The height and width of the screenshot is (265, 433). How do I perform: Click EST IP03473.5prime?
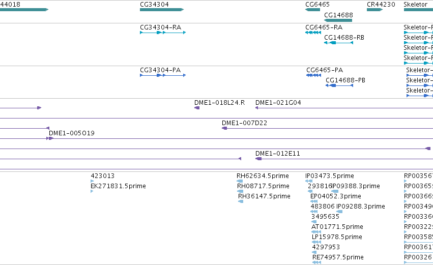(x=309, y=181)
